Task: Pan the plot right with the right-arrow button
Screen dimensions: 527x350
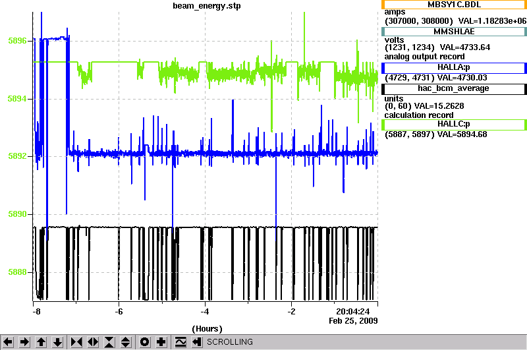Action: [x=24, y=342]
